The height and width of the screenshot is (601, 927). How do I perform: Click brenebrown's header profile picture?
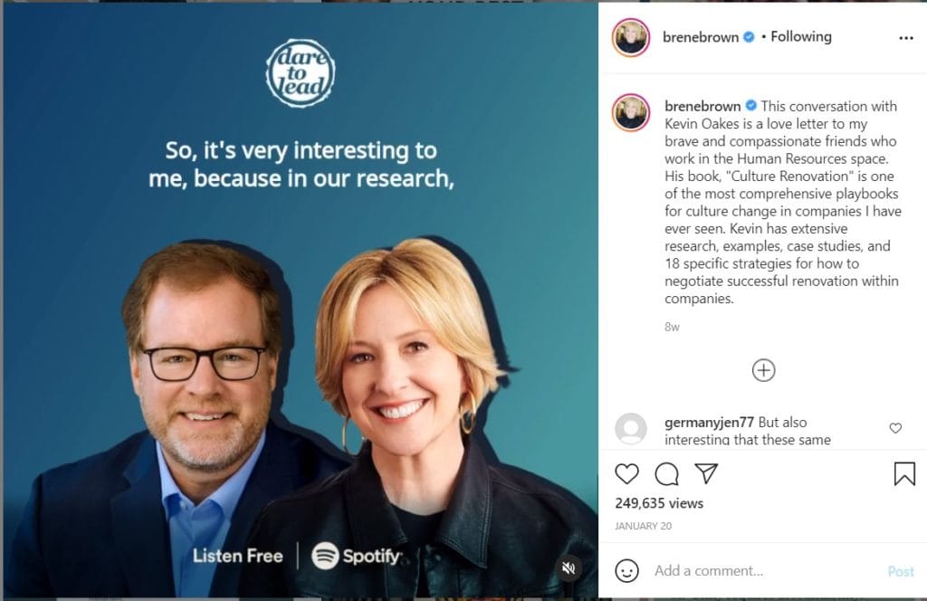(630, 37)
